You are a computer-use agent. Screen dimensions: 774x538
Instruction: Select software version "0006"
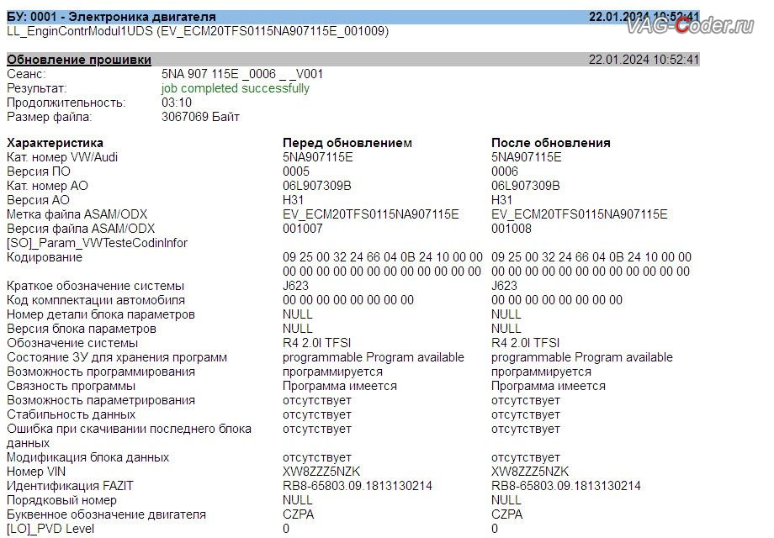pos(505,171)
